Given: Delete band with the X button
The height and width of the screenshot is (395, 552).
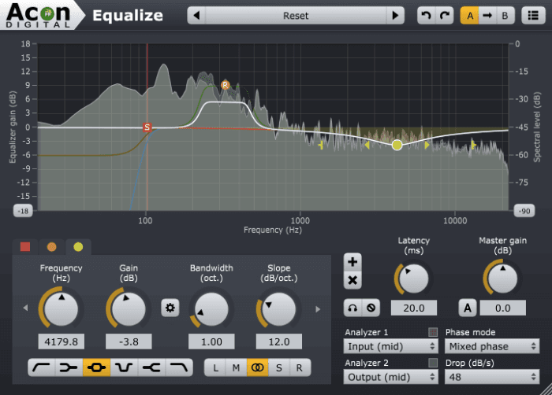Looking at the screenshot, I should pos(352,280).
